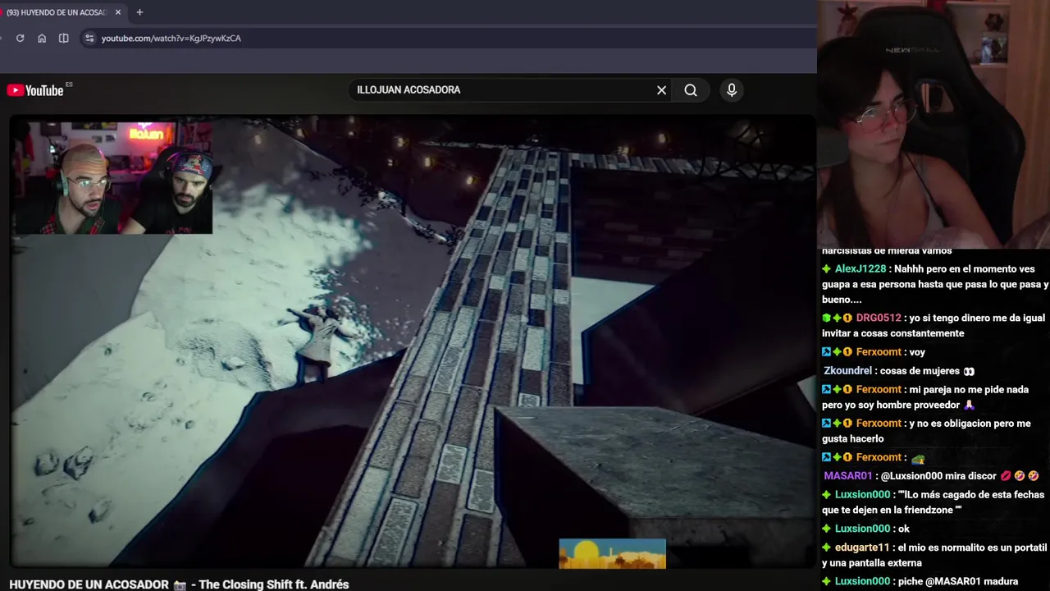The width and height of the screenshot is (1050, 591).
Task: Click chat text 'cosas de mujeres'
Action: 920,370
